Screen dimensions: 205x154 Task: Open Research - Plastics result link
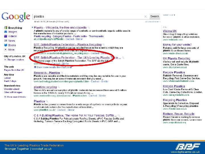47,73
